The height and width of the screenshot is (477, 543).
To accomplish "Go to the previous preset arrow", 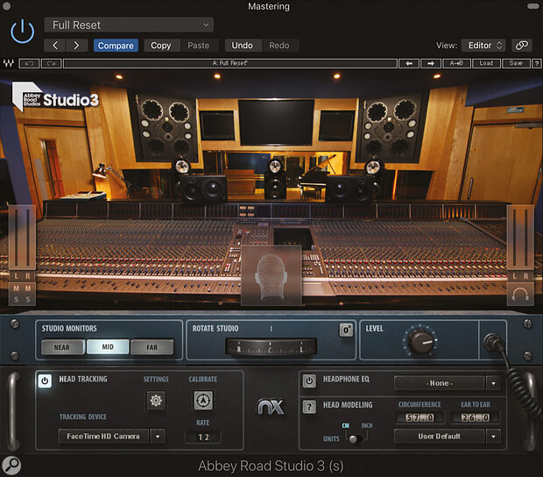I will tap(54, 46).
